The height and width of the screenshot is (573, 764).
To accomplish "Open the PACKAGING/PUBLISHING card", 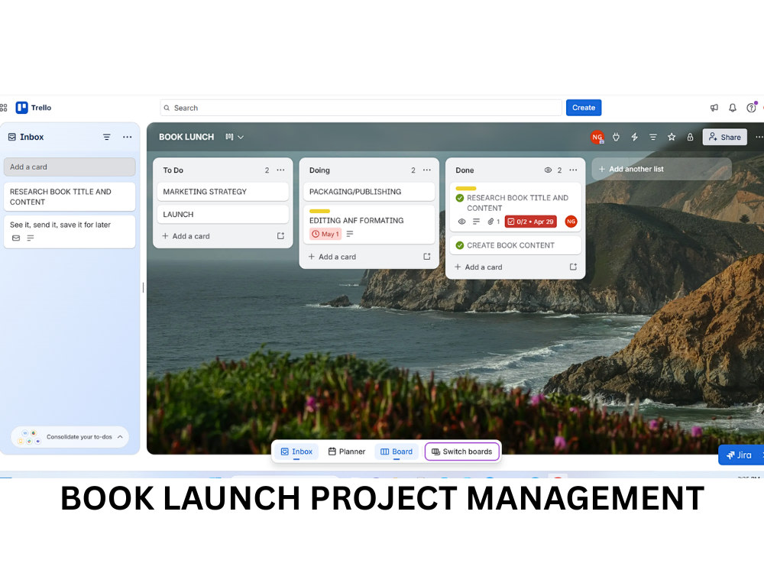I will pyautogui.click(x=369, y=192).
